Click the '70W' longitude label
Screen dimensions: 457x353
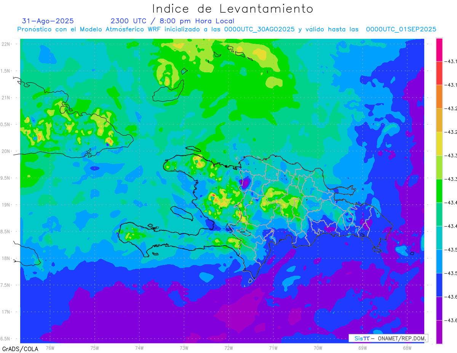click(x=318, y=348)
